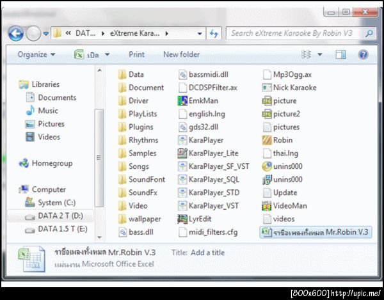Image resolution: width=384 pixels, height=300 pixels.
Task: Select the Robin file icon
Action: pos(267,140)
